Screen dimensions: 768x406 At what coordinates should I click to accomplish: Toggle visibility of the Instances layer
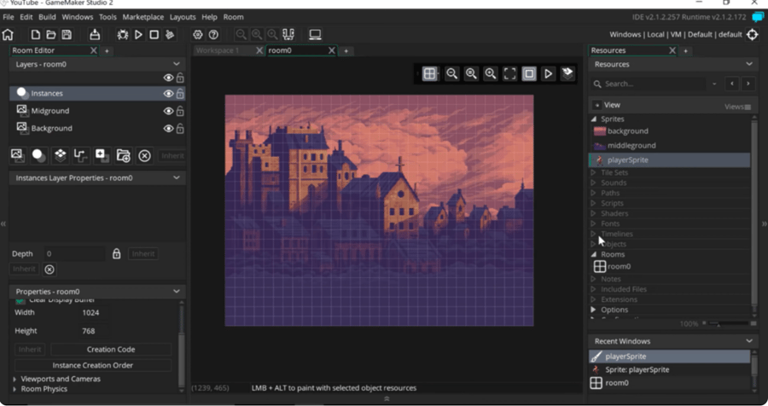(x=168, y=94)
